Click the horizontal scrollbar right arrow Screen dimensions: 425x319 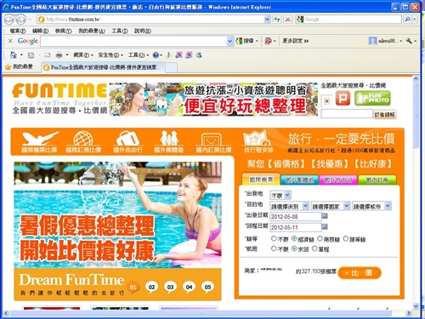(409, 313)
